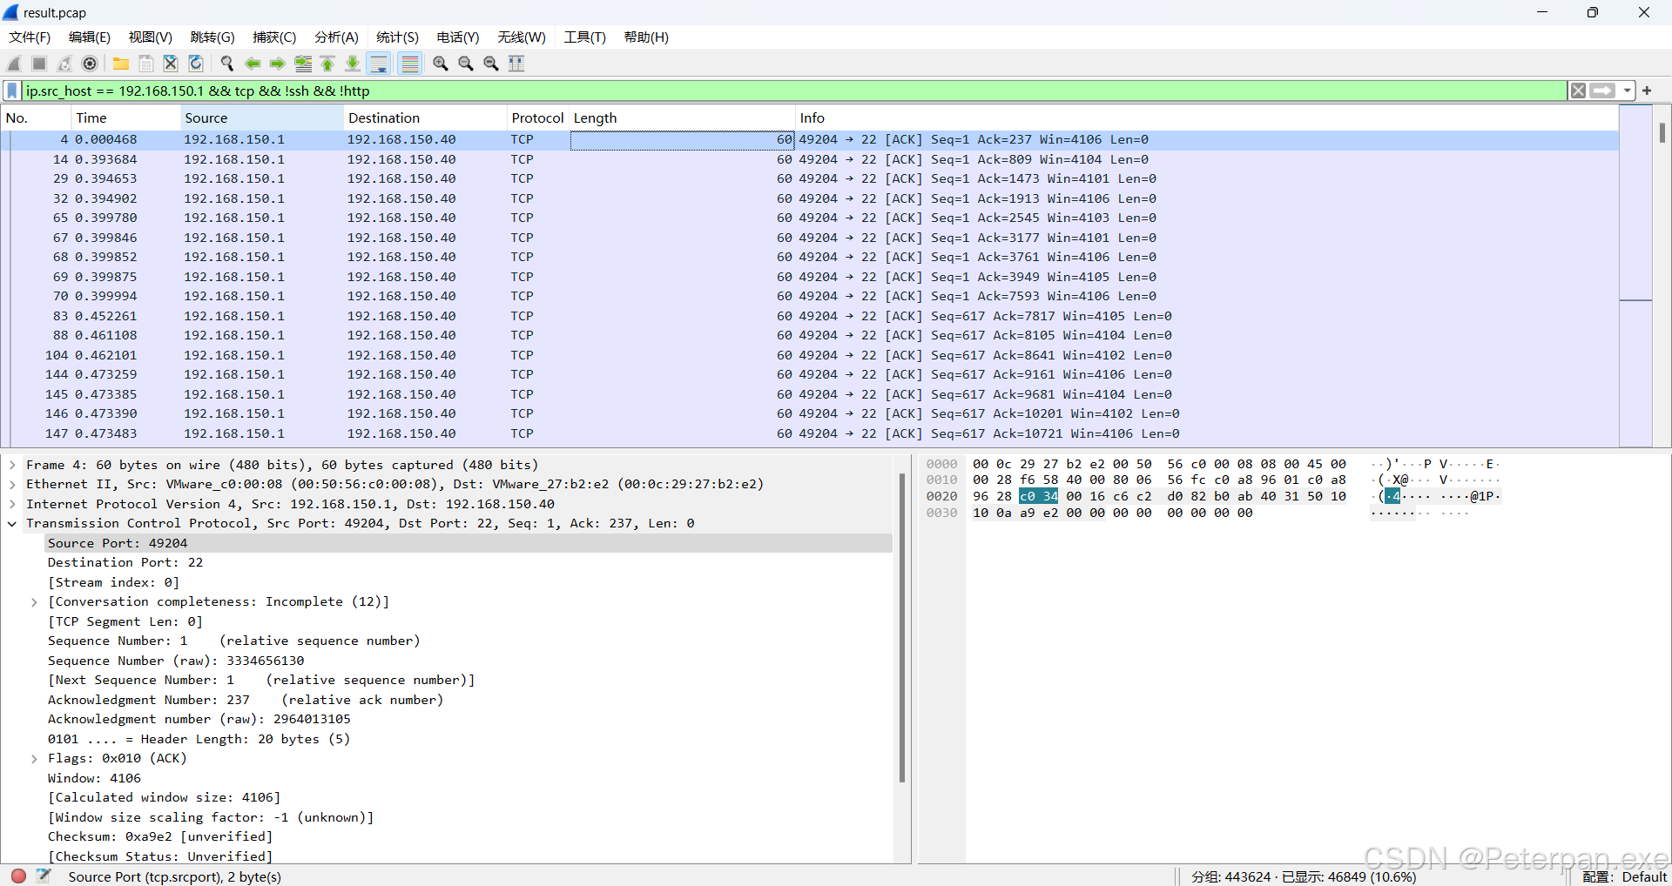Save the capture file
The height and width of the screenshot is (886, 1672).
click(146, 64)
